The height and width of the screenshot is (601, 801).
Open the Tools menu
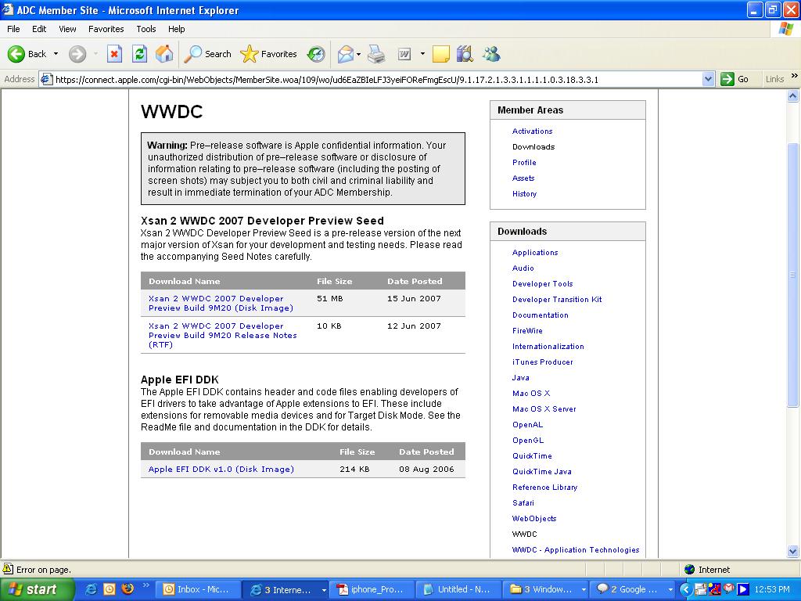click(145, 29)
